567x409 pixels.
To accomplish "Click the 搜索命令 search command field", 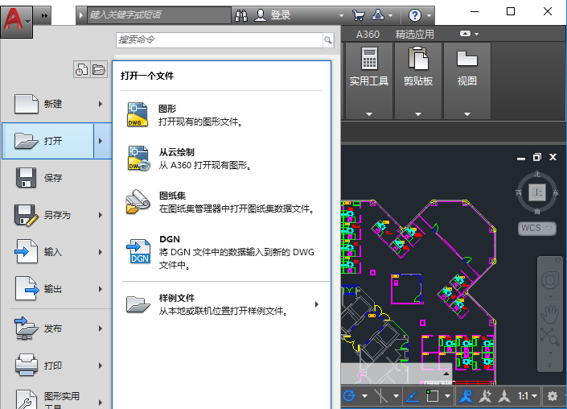I will 219,39.
